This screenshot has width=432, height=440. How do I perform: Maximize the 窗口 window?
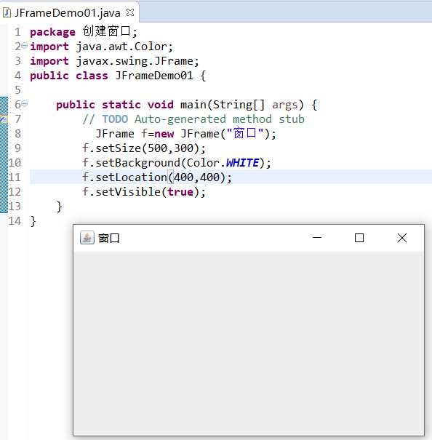[359, 238]
